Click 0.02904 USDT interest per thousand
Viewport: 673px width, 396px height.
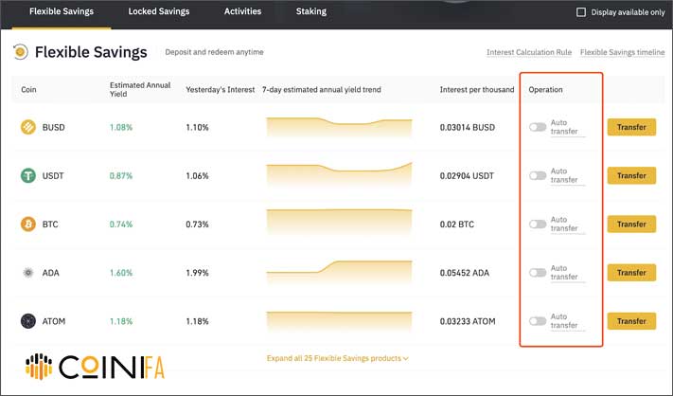tap(467, 176)
